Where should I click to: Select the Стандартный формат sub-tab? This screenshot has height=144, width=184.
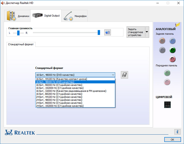[x=21, y=45]
